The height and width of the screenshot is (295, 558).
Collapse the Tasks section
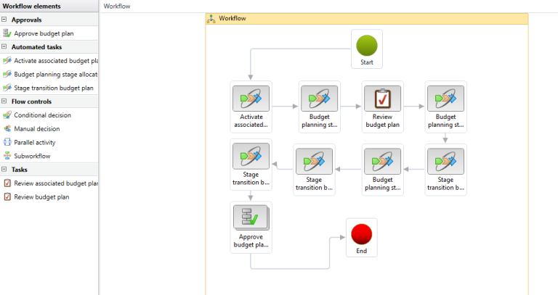(x=5, y=170)
